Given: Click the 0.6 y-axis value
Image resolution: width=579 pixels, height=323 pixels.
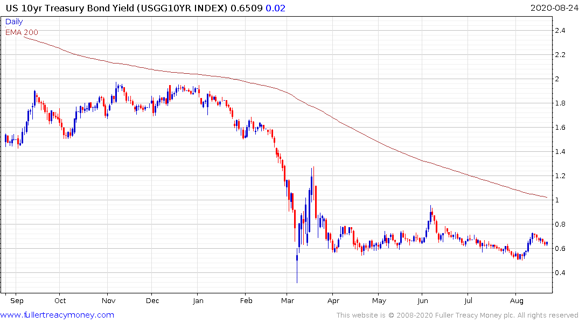Looking at the screenshot, I should 560,249.
